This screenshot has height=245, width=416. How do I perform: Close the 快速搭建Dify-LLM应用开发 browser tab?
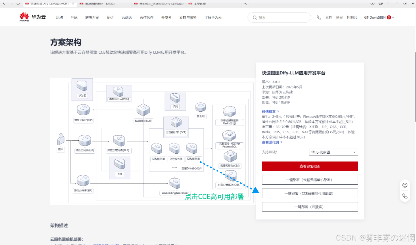point(73,4)
